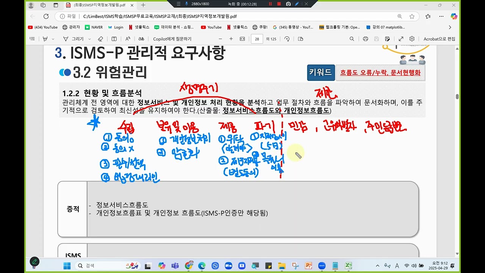Activate the recorder's pen annotation tool
This screenshot has height=273, width=485.
[x=297, y=4]
